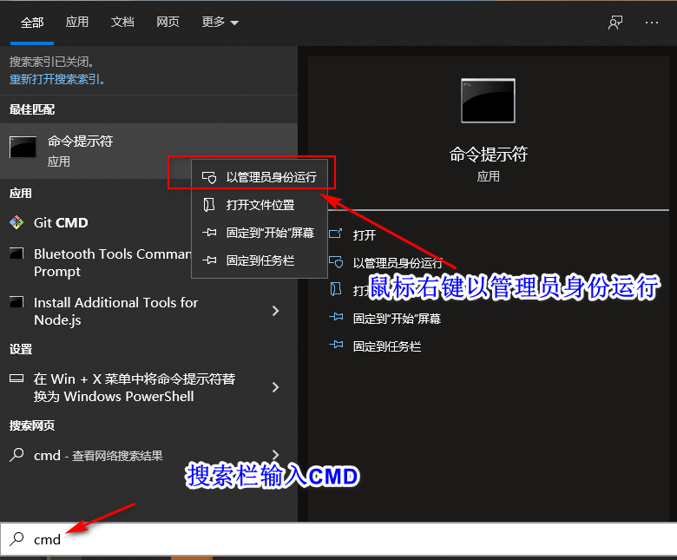Select the 命令提示符 best match result
The width and height of the screenshot is (677, 560).
point(148,151)
